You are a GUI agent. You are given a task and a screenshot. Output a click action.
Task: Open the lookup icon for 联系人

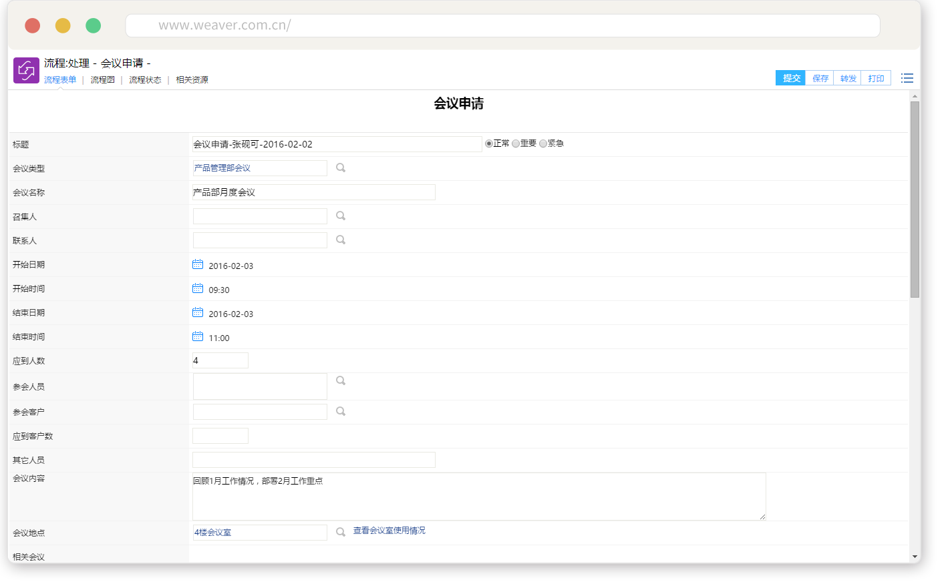[x=341, y=240]
